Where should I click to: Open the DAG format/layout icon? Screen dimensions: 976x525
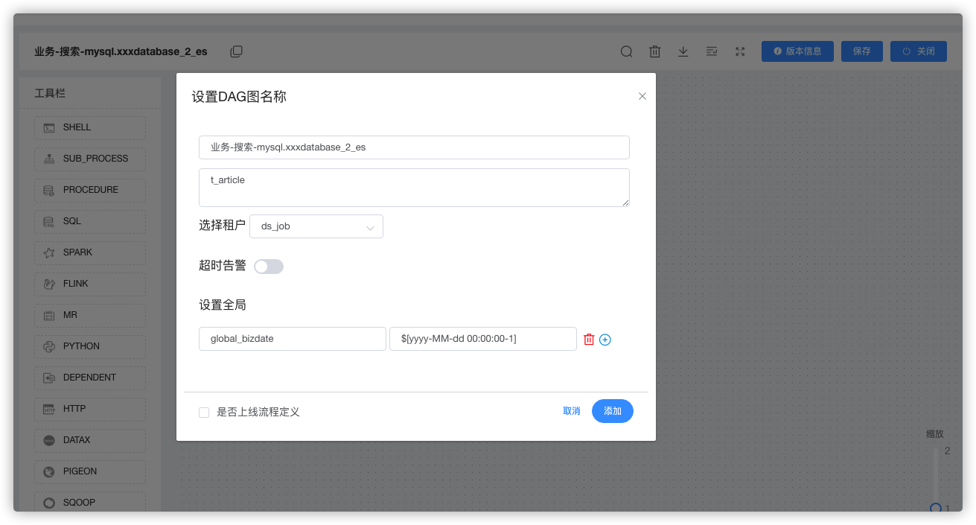(x=711, y=51)
